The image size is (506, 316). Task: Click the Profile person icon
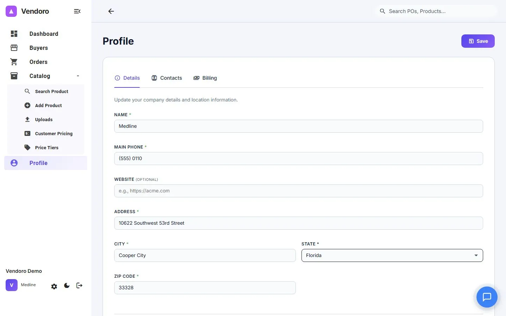(14, 163)
